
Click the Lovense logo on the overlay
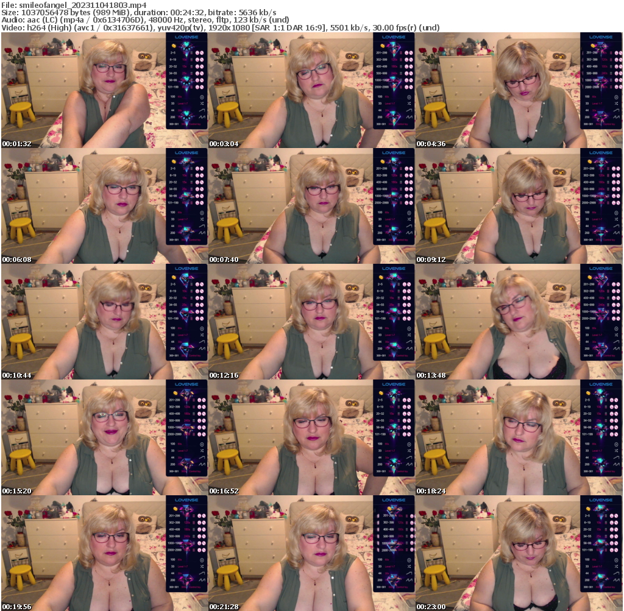click(x=186, y=37)
